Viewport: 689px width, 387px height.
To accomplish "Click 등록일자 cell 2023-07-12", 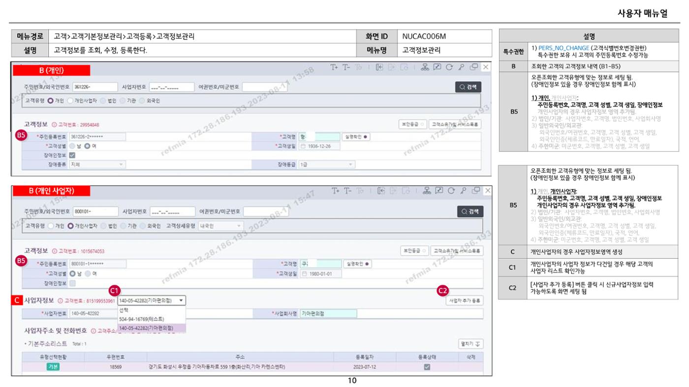I will [x=365, y=367].
